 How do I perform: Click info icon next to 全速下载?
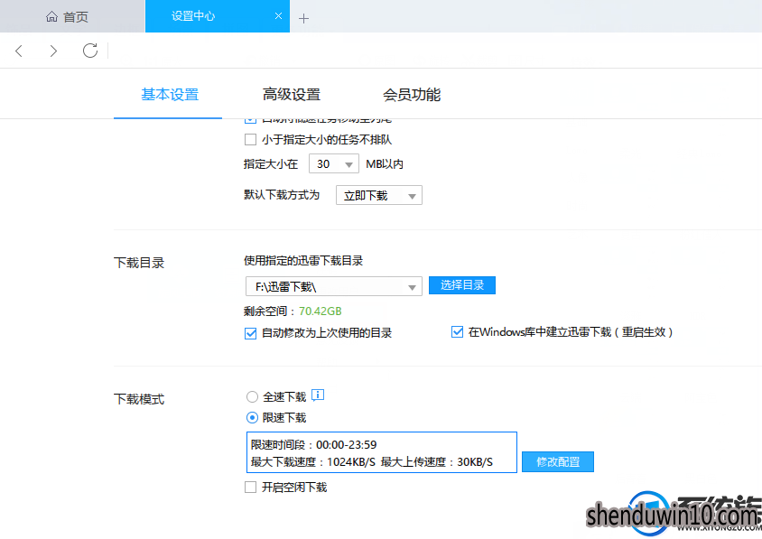tap(318, 395)
